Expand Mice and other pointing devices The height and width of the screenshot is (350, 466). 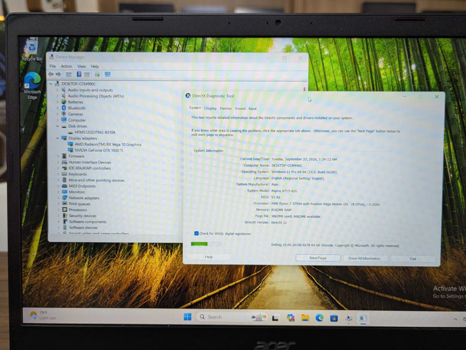(58, 180)
